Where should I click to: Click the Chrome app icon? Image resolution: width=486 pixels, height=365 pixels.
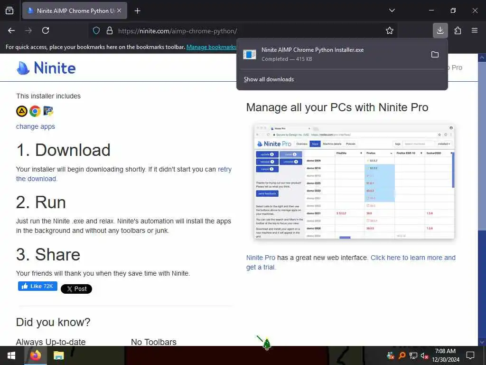[35, 111]
